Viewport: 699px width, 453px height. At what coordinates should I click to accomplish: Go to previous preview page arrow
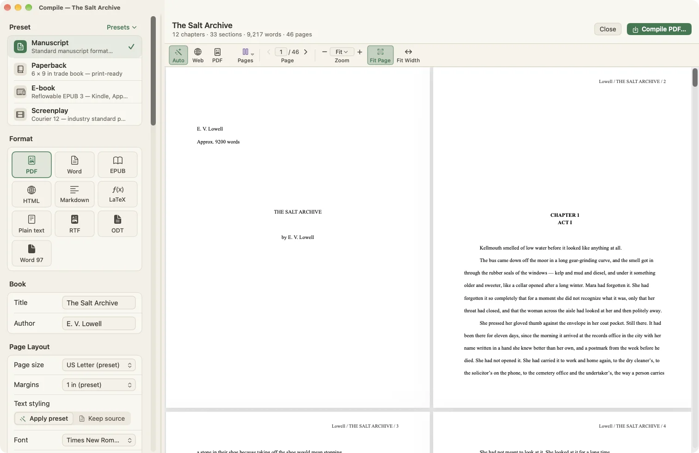[269, 52]
